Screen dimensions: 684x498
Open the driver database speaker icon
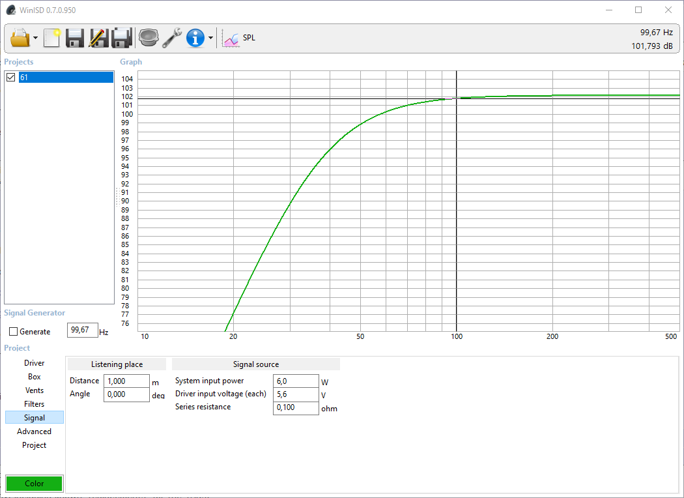pyautogui.click(x=149, y=38)
